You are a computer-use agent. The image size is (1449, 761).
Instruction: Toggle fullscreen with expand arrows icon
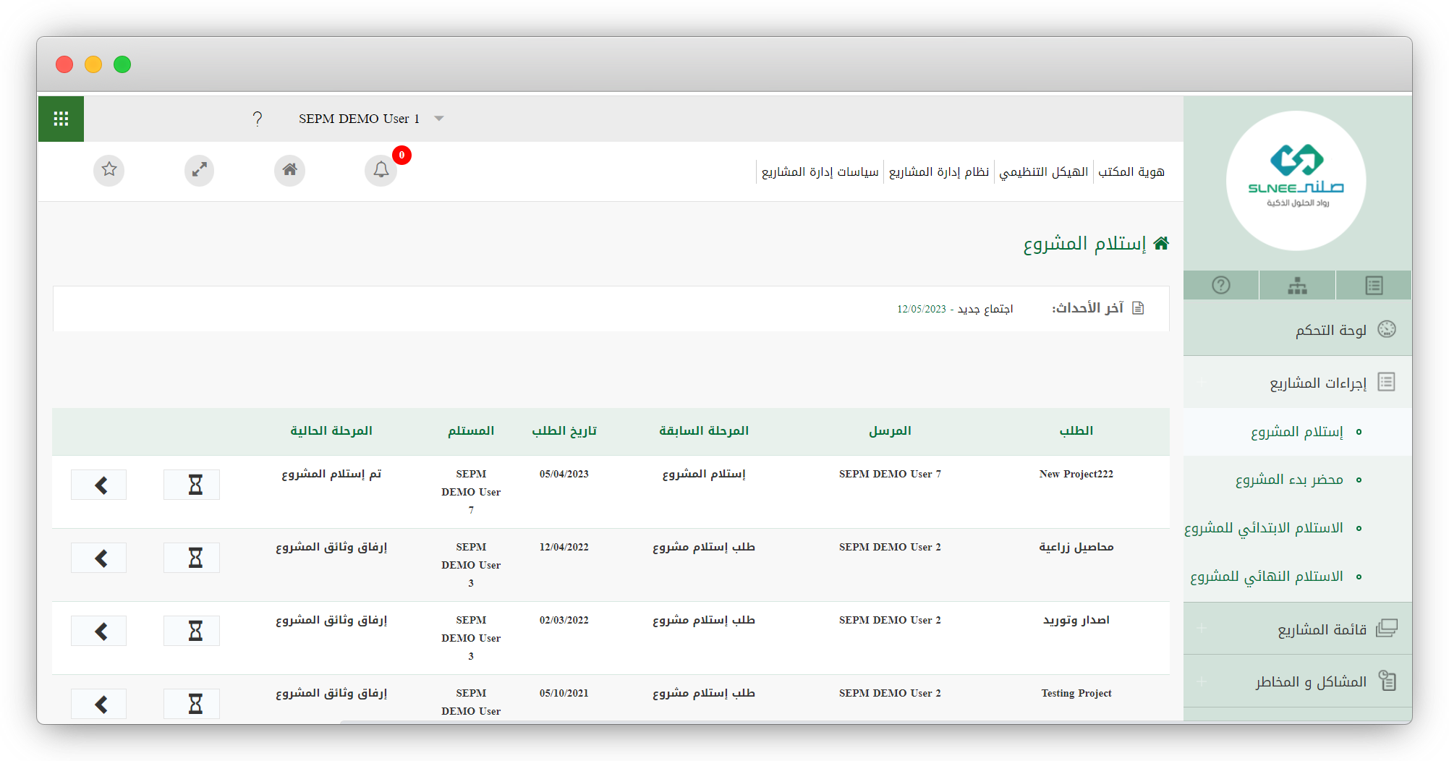(x=199, y=170)
